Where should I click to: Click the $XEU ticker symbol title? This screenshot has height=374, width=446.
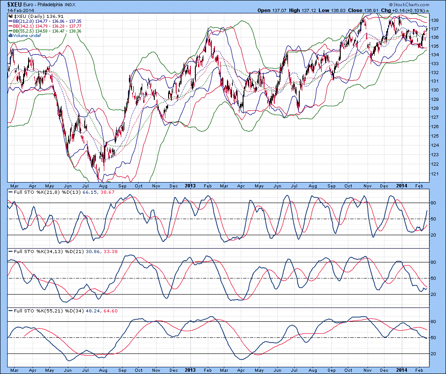point(11,4)
